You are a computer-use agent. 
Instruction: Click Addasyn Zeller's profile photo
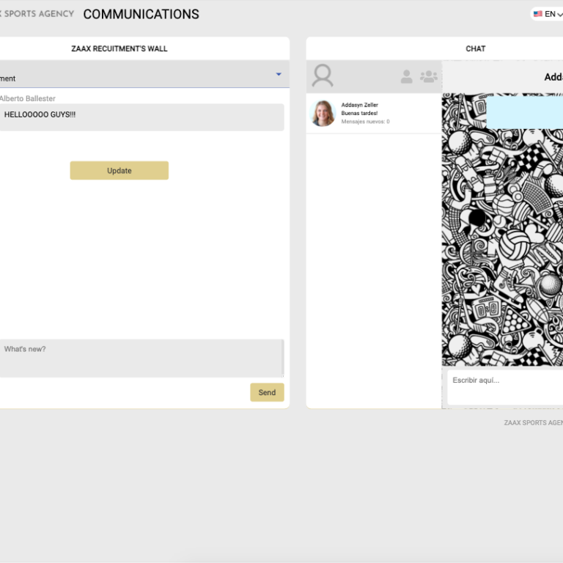tap(323, 113)
